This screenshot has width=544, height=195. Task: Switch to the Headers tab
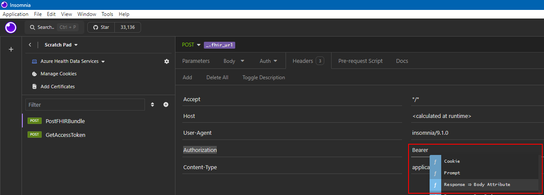tap(308, 61)
